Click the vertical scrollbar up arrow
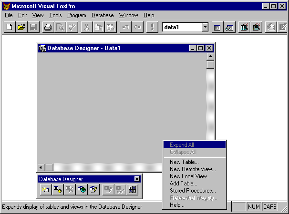 pos(210,57)
